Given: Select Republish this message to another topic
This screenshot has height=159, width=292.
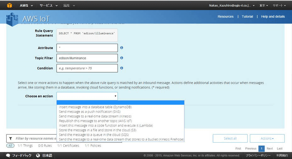Looking at the screenshot, I should tap(120, 121).
